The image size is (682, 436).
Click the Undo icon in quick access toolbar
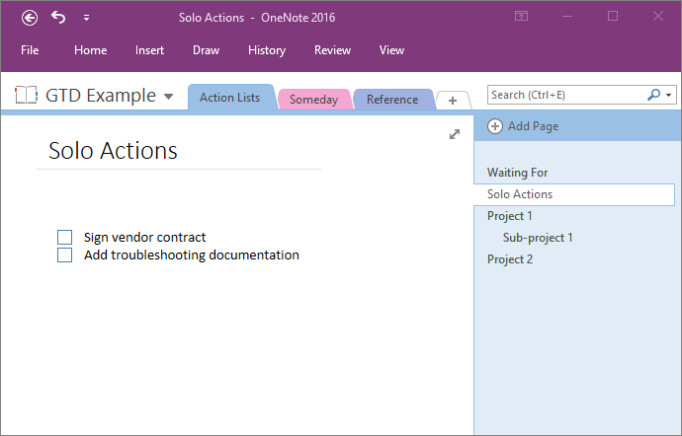click(58, 18)
